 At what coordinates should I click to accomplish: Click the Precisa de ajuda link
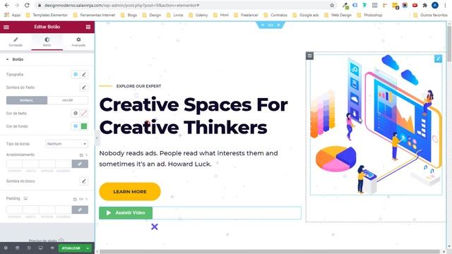[42, 241]
